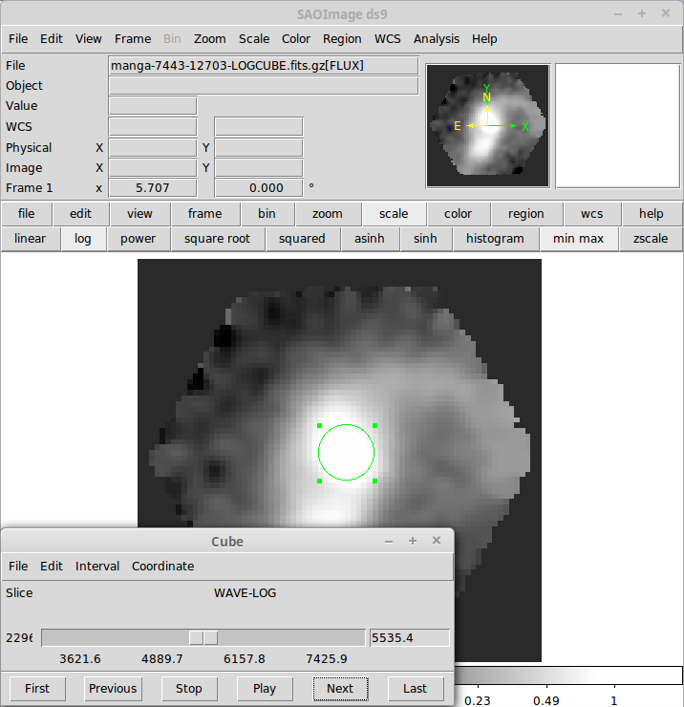
Task: Switch to log scale
Action: point(83,239)
